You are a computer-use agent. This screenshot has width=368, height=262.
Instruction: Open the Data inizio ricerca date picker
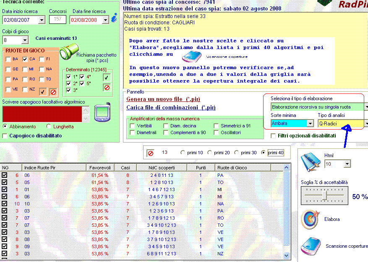[42, 20]
